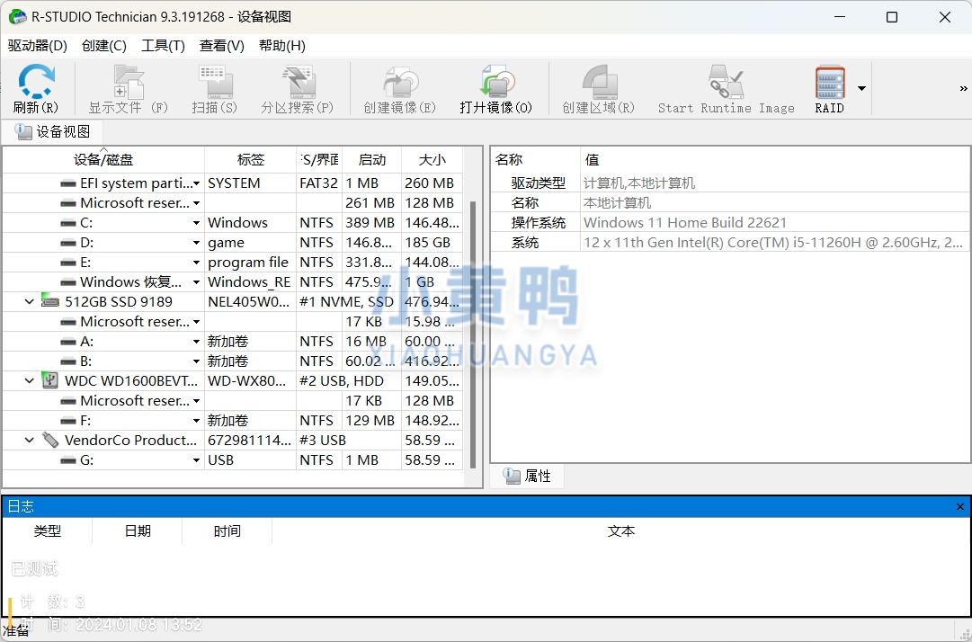Click the A: partition icon
This screenshot has height=642, width=972.
coord(68,342)
